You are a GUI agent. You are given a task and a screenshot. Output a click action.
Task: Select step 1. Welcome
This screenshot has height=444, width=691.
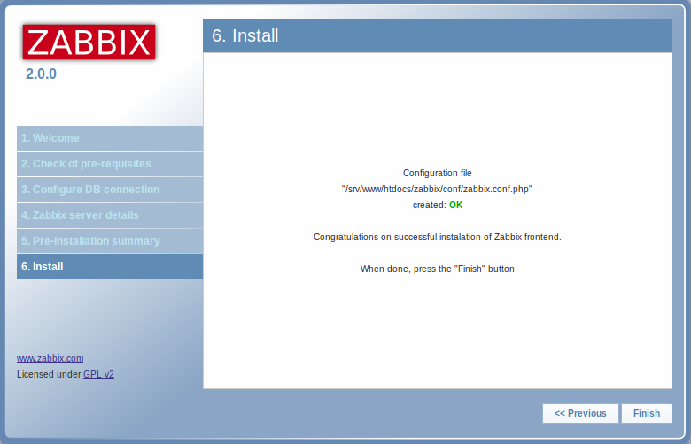click(x=110, y=138)
